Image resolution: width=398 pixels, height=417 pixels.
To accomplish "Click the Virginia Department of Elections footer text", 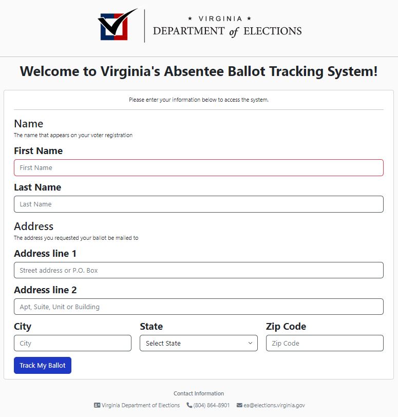I will [141, 405].
